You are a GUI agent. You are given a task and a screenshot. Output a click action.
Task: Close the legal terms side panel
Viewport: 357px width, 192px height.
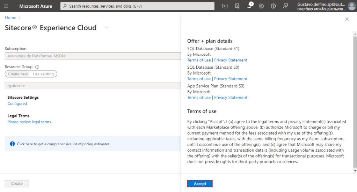(x=347, y=20)
